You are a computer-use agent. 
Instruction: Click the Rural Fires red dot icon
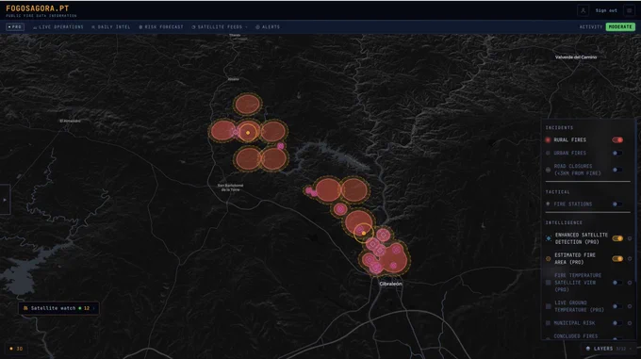pyautogui.click(x=548, y=140)
